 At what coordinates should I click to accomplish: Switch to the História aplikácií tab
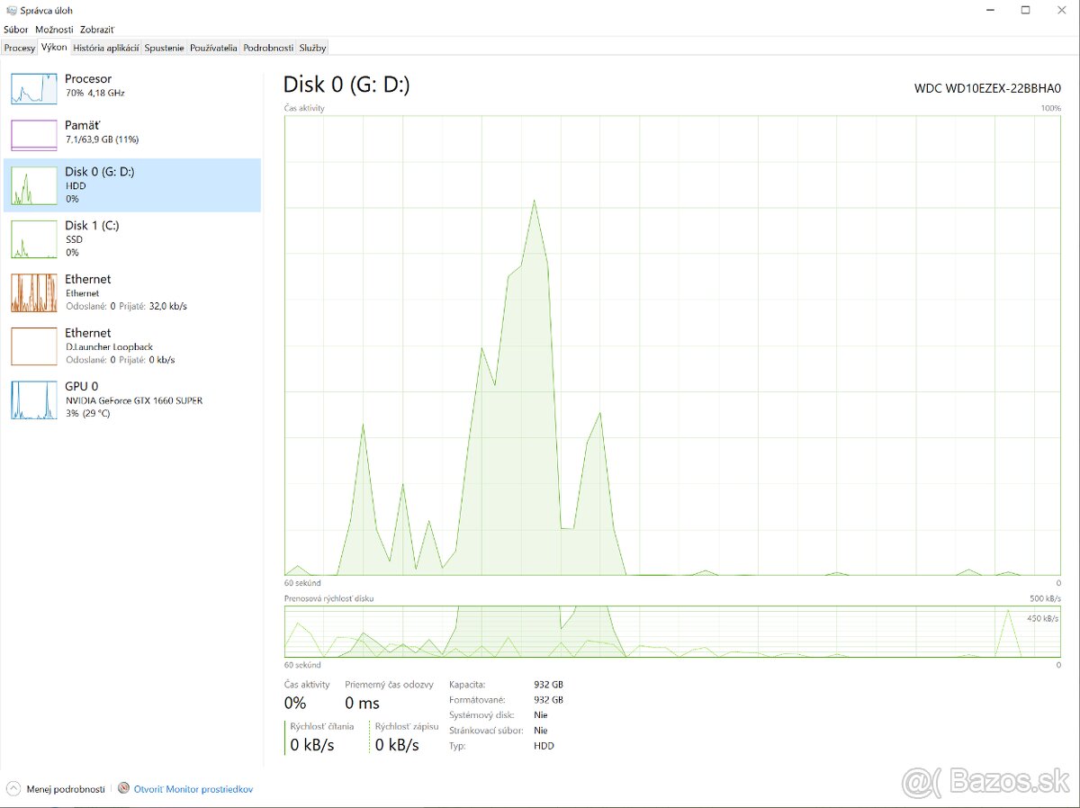coord(106,48)
